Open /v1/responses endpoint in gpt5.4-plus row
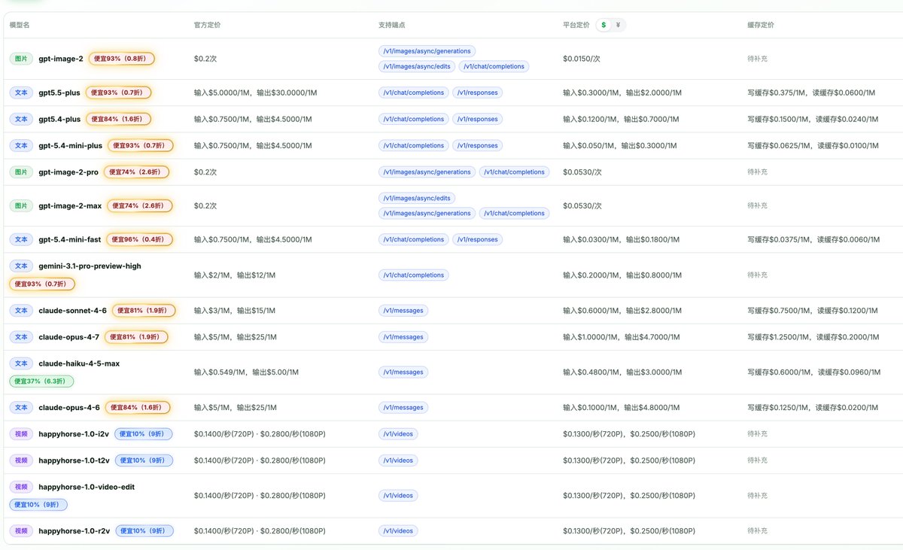Image resolution: width=903 pixels, height=550 pixels. (x=477, y=119)
